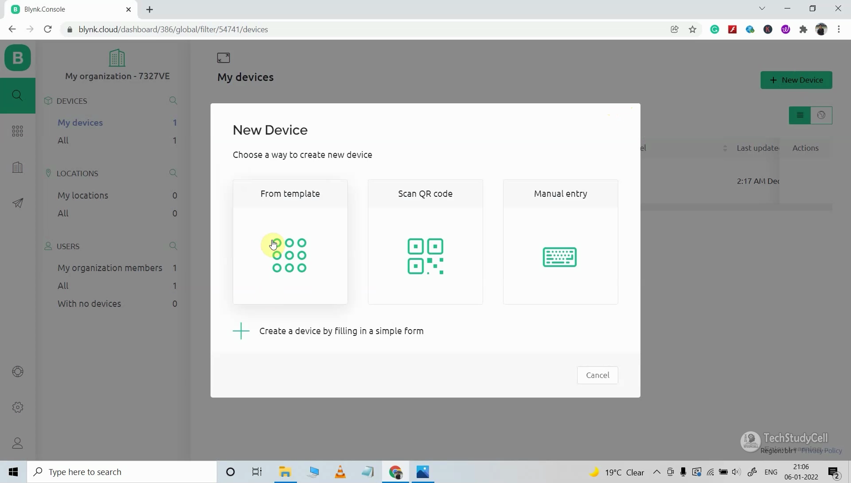Click the My organization - 7327VE label
This screenshot has height=483, width=851.
click(117, 76)
